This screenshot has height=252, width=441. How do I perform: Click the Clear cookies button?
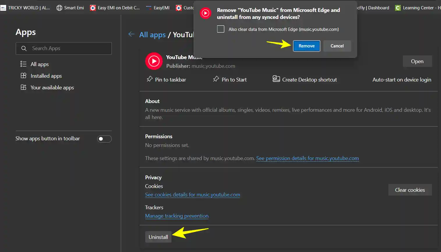(410, 189)
